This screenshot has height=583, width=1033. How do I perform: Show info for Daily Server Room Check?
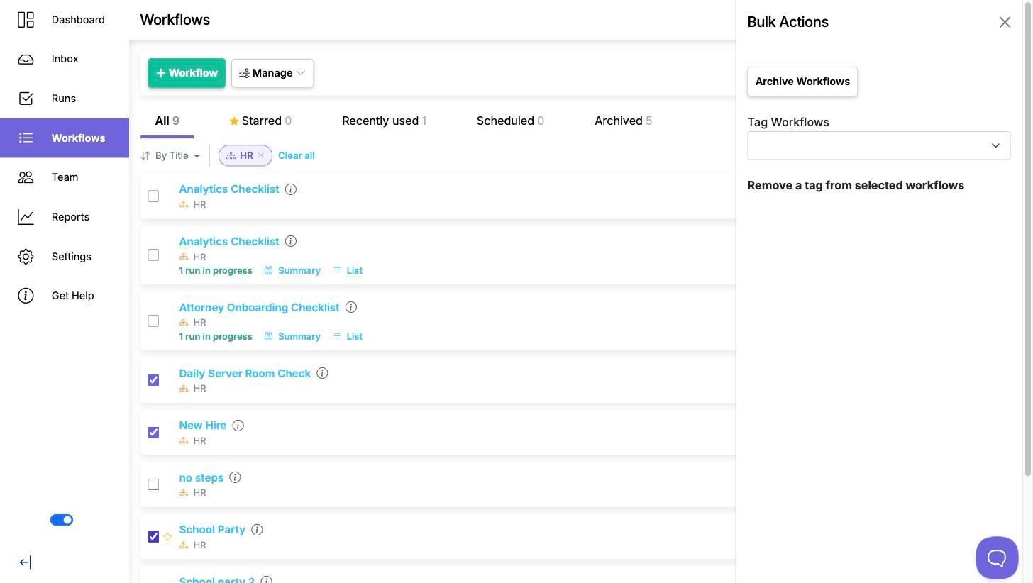[322, 374]
